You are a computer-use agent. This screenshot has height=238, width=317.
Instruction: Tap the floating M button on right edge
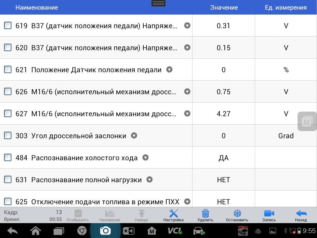click(306, 121)
